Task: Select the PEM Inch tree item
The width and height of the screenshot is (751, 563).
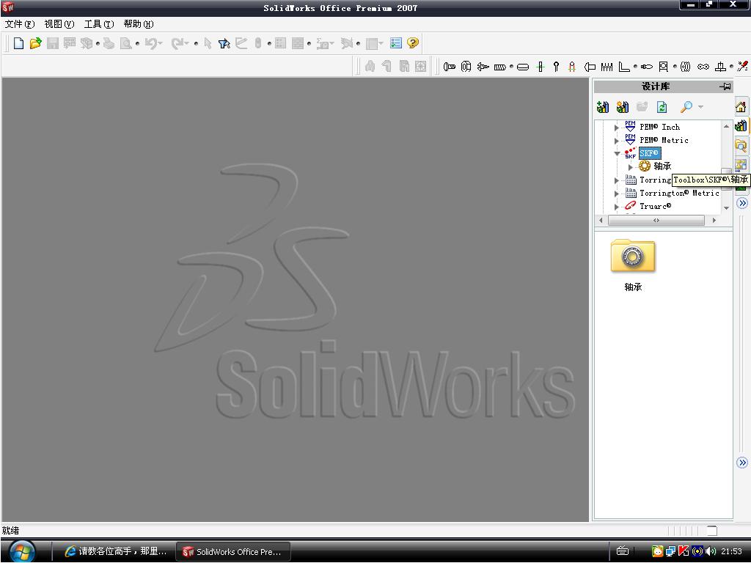Action: pos(660,127)
